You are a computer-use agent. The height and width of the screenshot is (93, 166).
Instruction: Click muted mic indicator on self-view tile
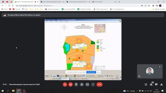click(x=160, y=67)
